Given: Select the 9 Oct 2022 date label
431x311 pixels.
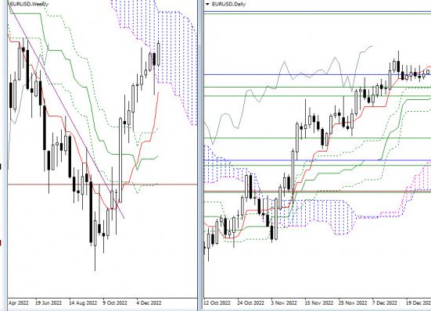Looking at the screenshot, I should coord(115,302).
